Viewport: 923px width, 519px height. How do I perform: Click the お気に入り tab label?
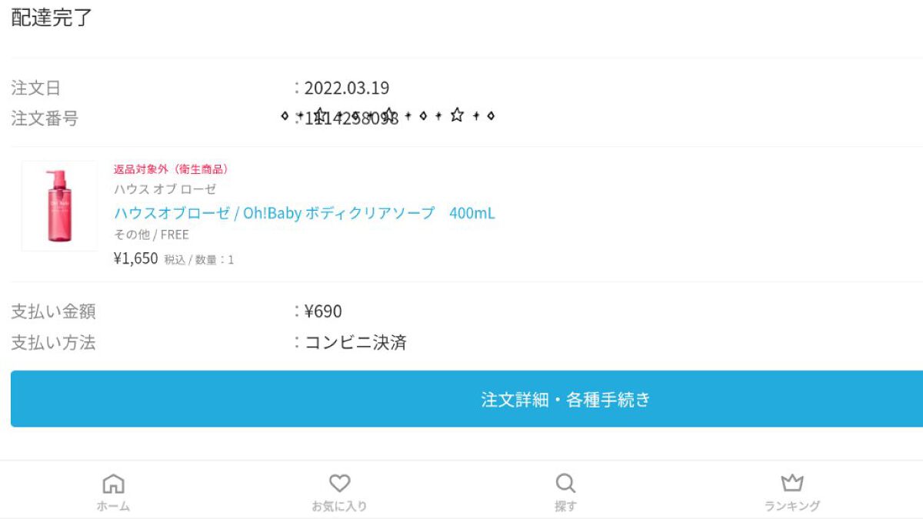[x=339, y=506]
